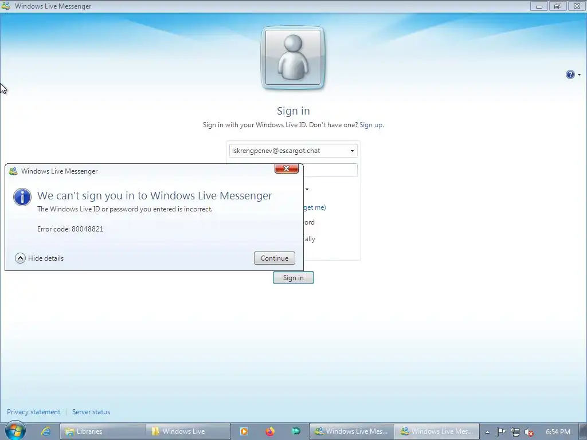Launch Internet Explorer from taskbar
This screenshot has height=440, width=587.
tap(46, 431)
